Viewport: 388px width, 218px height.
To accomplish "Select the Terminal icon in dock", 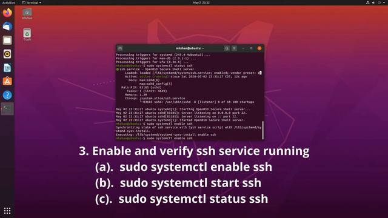I will click(7, 109).
